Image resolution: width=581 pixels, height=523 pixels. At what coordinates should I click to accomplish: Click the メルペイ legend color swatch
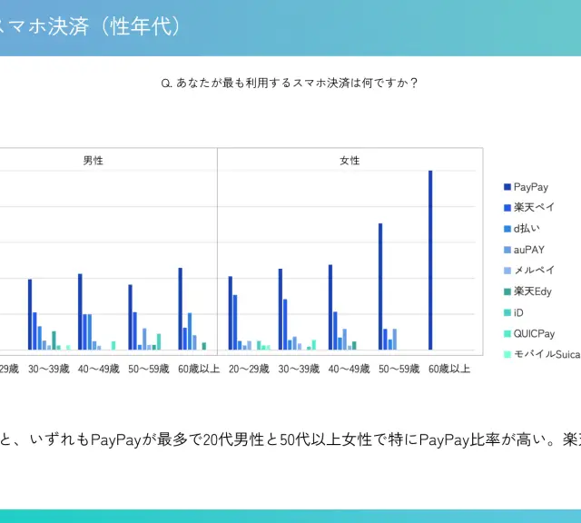click(507, 271)
